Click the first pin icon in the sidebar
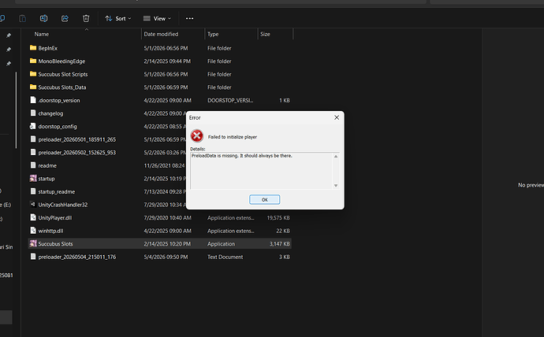544x337 pixels. [9, 35]
